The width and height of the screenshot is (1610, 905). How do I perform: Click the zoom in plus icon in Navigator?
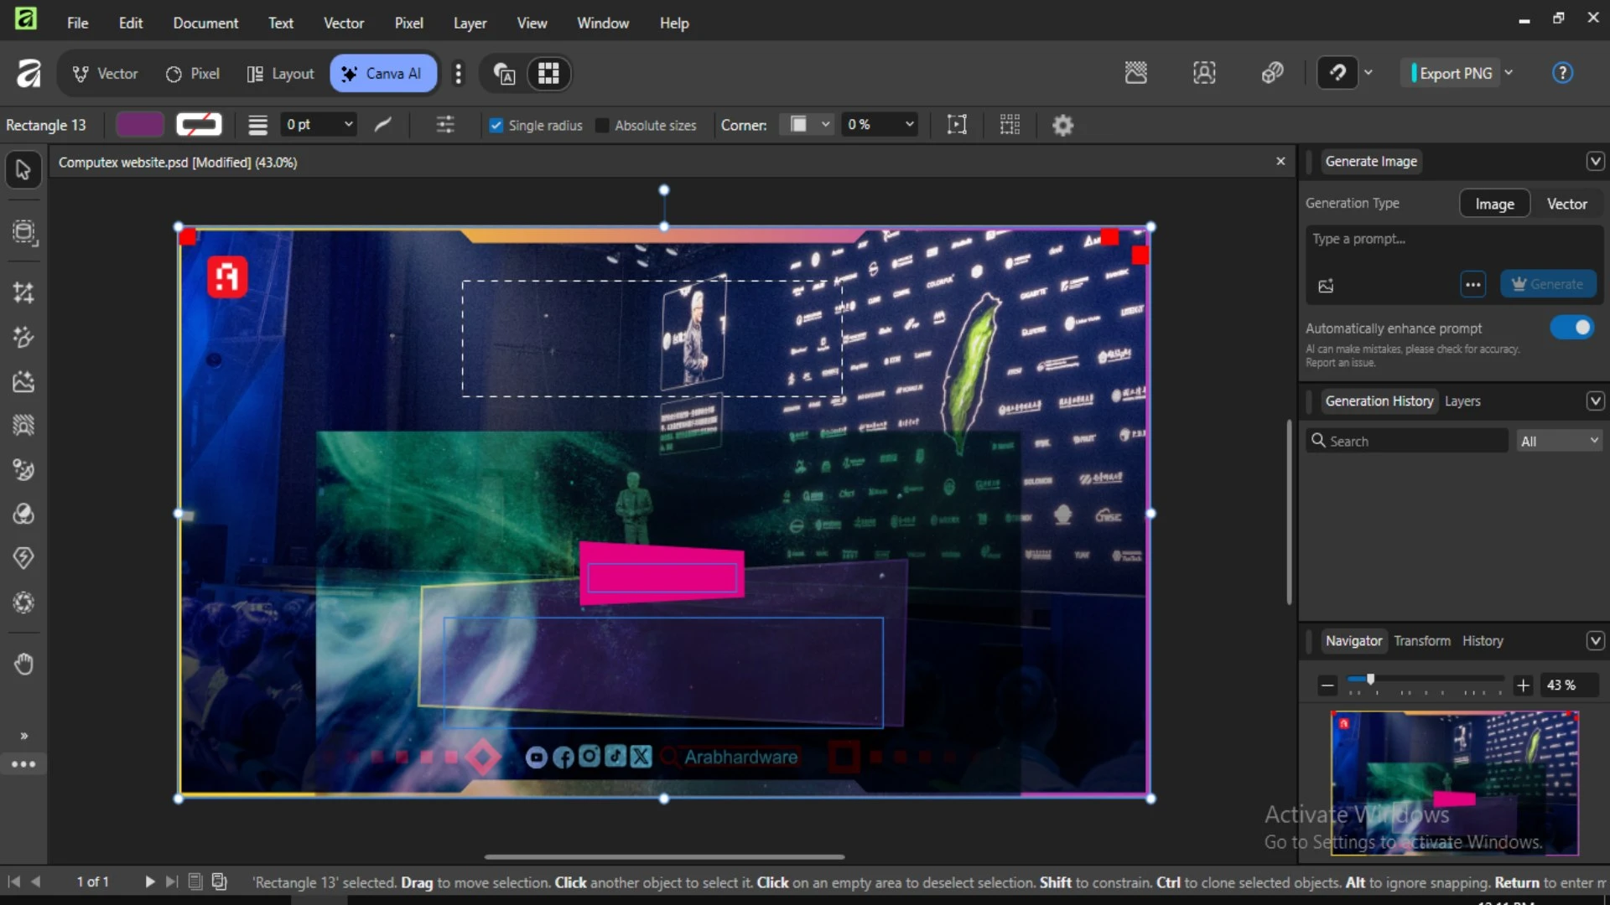click(x=1523, y=685)
